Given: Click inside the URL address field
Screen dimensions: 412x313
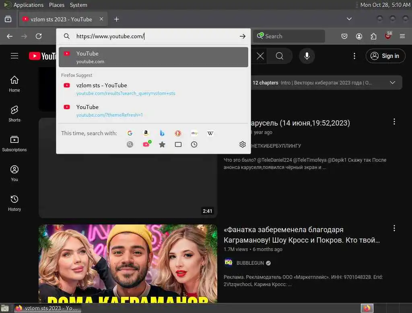Looking at the screenshot, I should click(x=156, y=36).
